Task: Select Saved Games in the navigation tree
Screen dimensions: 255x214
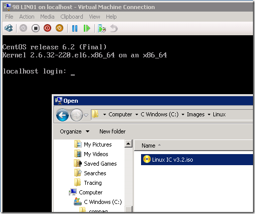Action: tap(100, 164)
